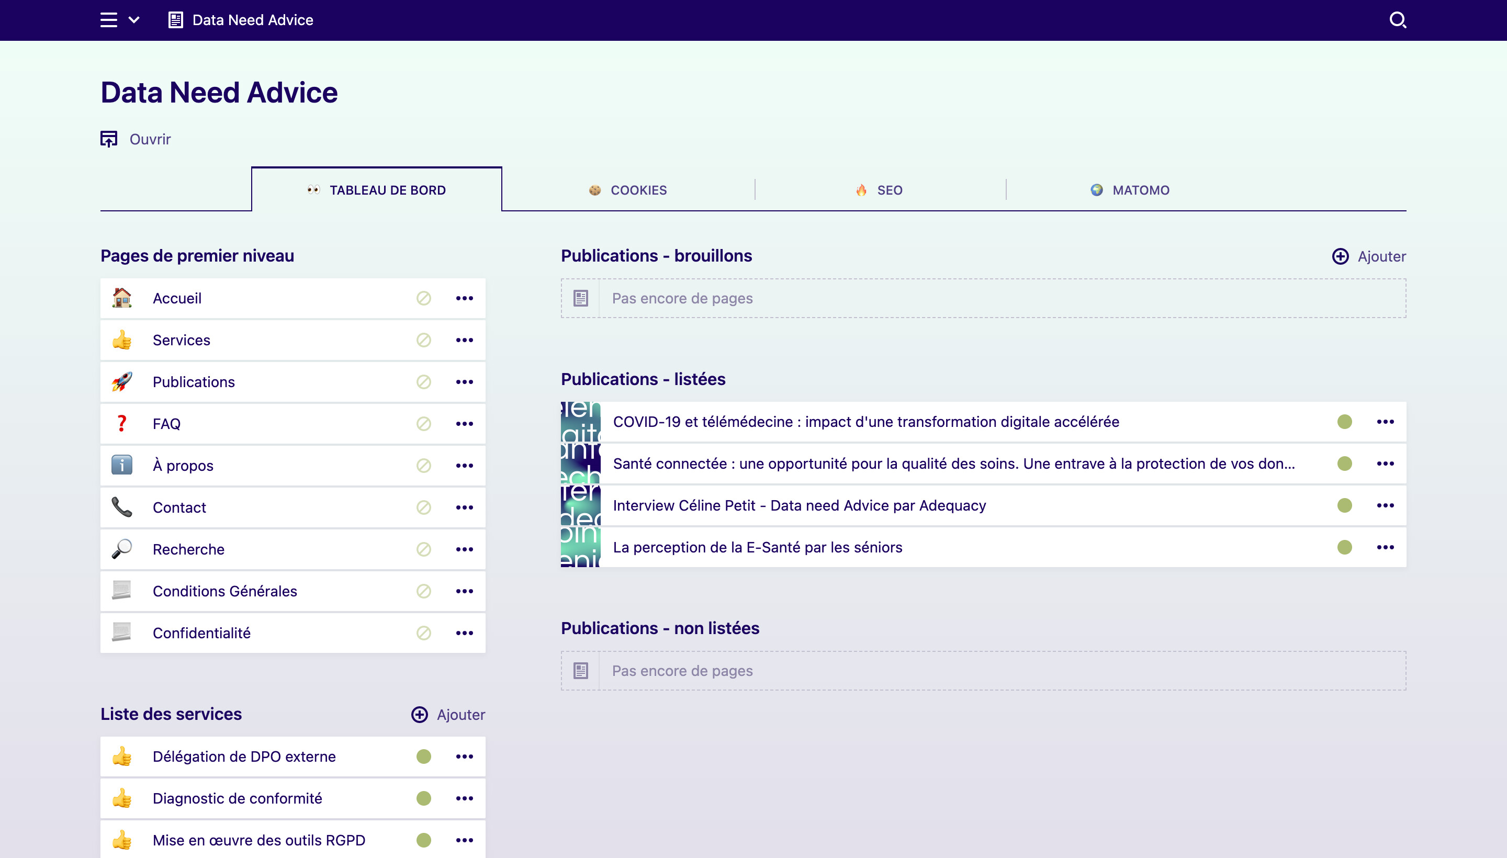Toggle the status circle for FAQ
This screenshot has width=1507, height=858.
(x=424, y=424)
